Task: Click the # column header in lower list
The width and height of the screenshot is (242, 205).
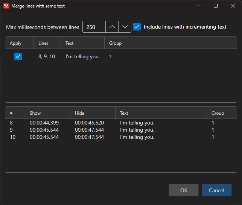Action: 11,113
